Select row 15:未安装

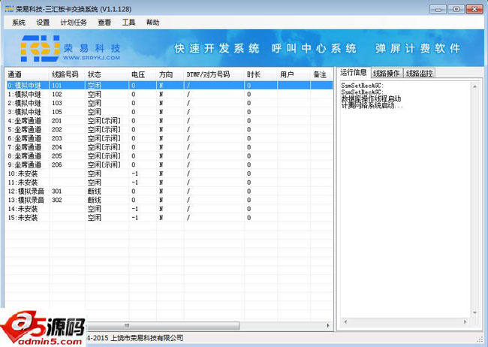point(170,217)
